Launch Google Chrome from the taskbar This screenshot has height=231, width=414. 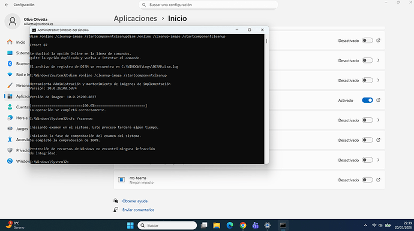pyautogui.click(x=242, y=226)
